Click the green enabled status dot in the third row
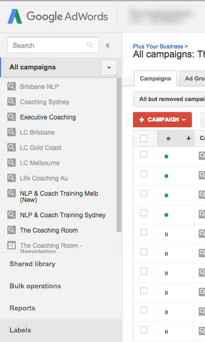Screen dimensions: 205x342 (166, 195)
